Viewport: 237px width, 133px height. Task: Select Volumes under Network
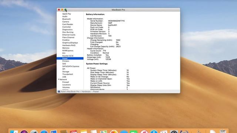(66, 87)
